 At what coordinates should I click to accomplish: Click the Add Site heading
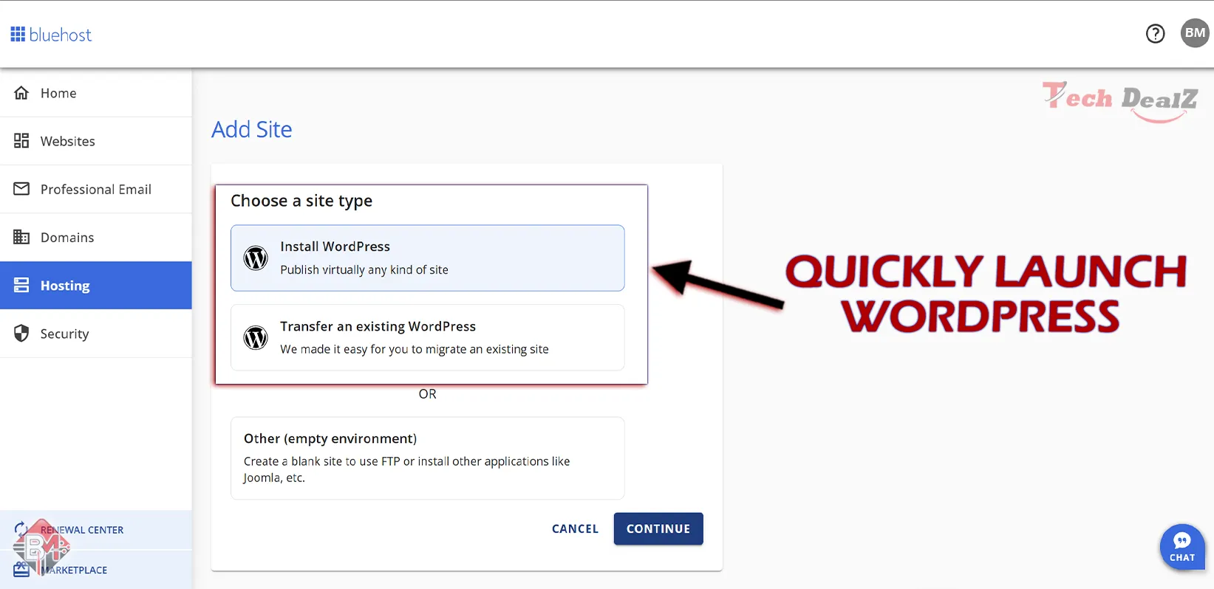coord(252,129)
